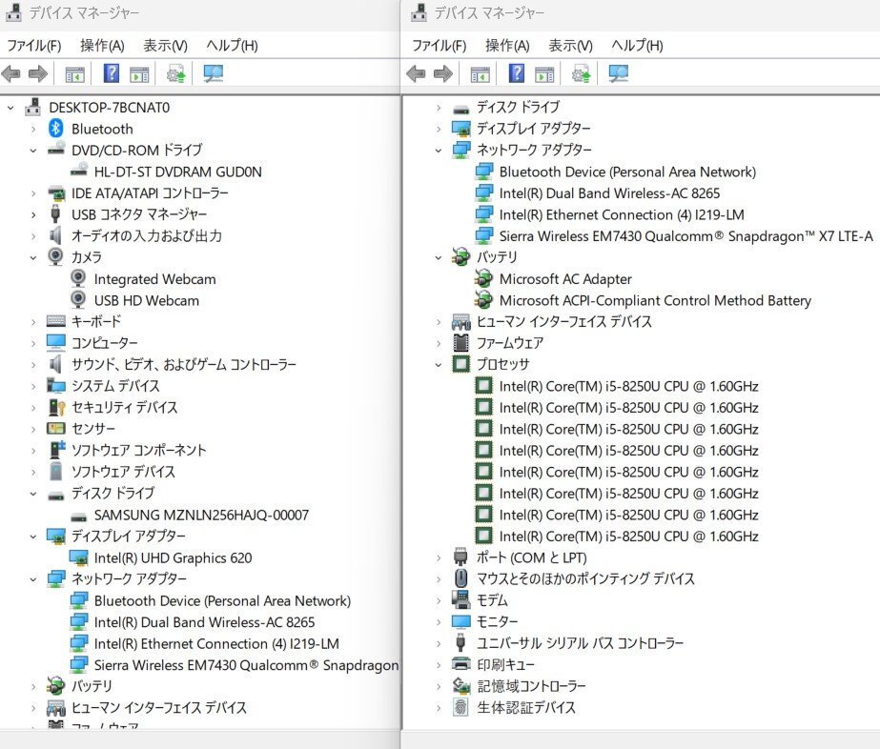Select USB HD Webcam device
Image resolution: width=880 pixels, height=749 pixels.
[x=147, y=300]
